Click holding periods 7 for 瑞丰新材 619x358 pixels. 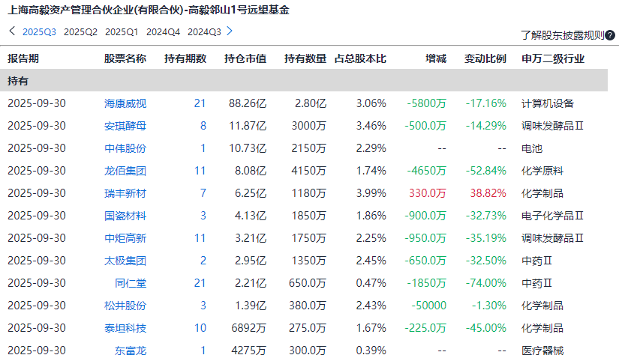(203, 193)
